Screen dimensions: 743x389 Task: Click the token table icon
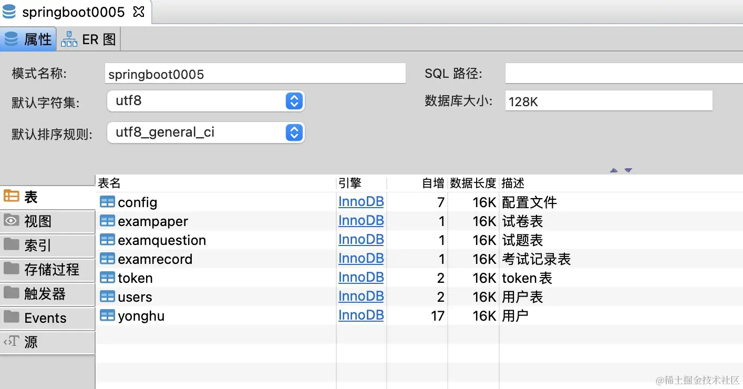tap(108, 277)
